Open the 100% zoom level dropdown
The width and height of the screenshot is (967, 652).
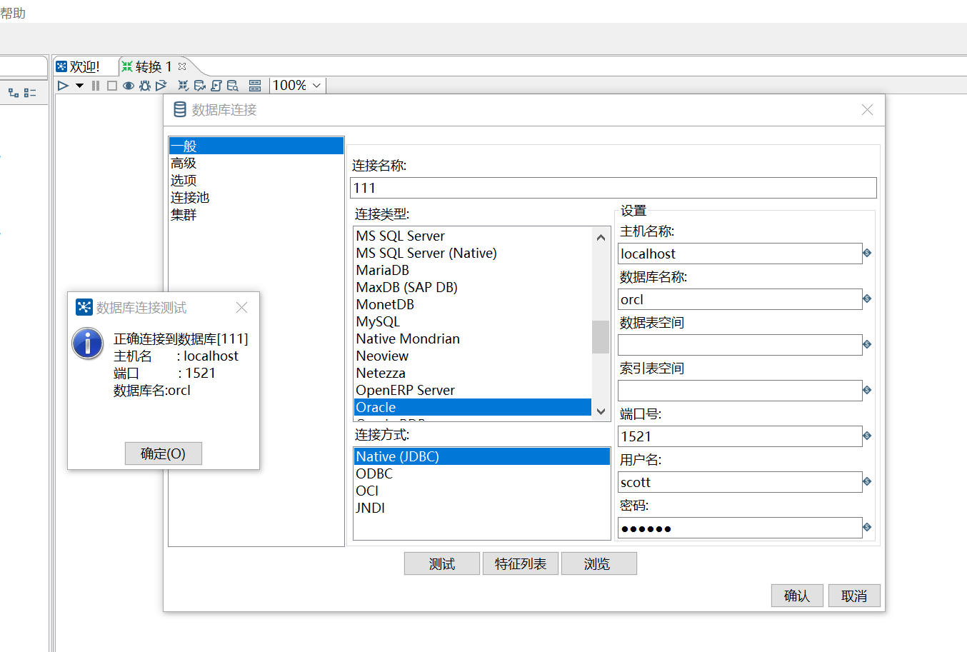click(315, 85)
